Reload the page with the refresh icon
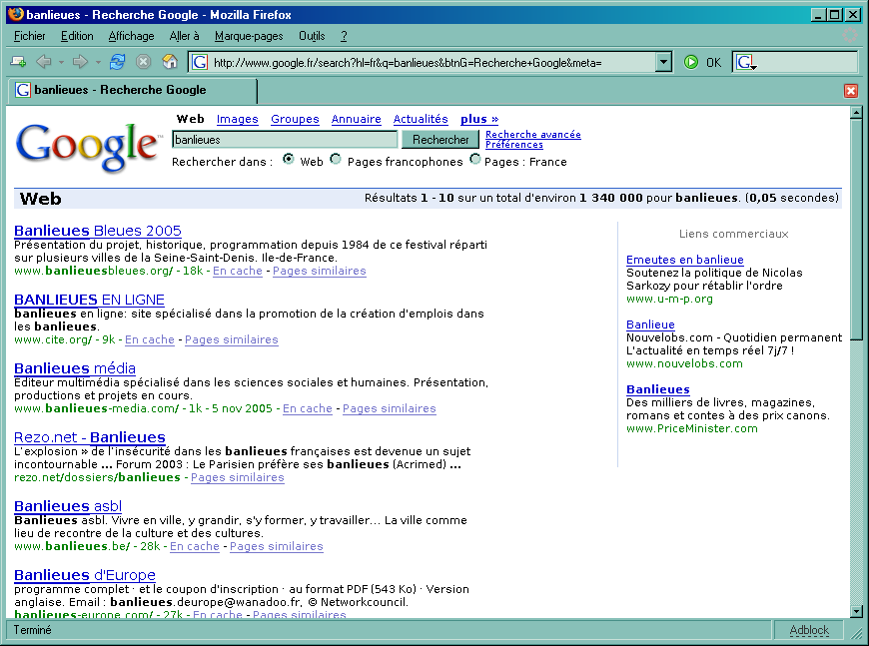869x646 pixels. coord(117,62)
